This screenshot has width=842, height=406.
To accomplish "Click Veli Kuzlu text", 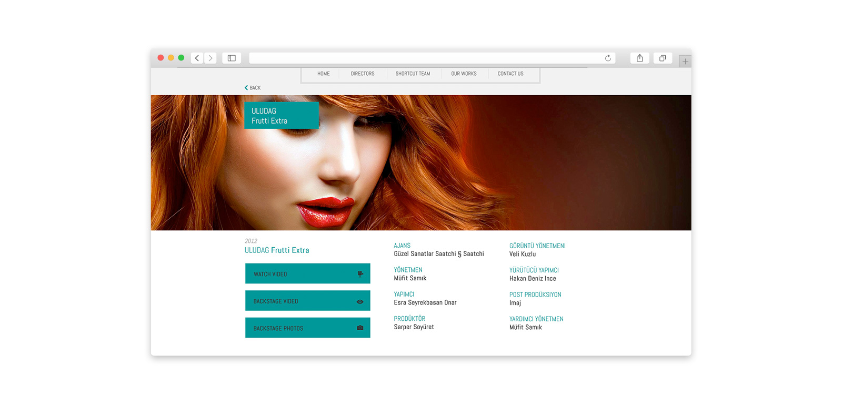I will click(x=523, y=254).
